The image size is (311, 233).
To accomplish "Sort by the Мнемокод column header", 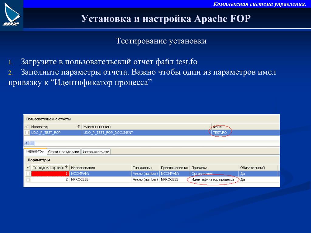I will click(56, 127).
